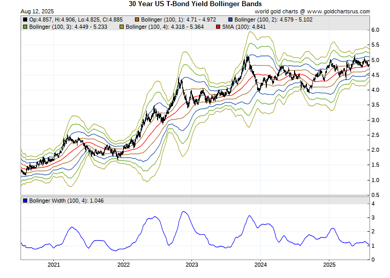The width and height of the screenshot is (390, 278).
Task: Click the 'Op:4.857, Hi:4.906, Lo:4.825, Cl:4.885' legend text
Action: [76, 19]
